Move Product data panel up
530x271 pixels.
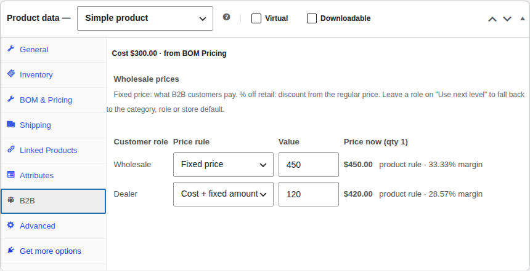(492, 19)
